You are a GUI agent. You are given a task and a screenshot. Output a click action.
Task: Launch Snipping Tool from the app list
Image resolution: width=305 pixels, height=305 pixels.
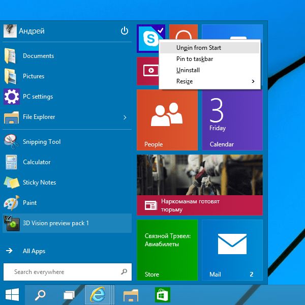click(x=42, y=142)
